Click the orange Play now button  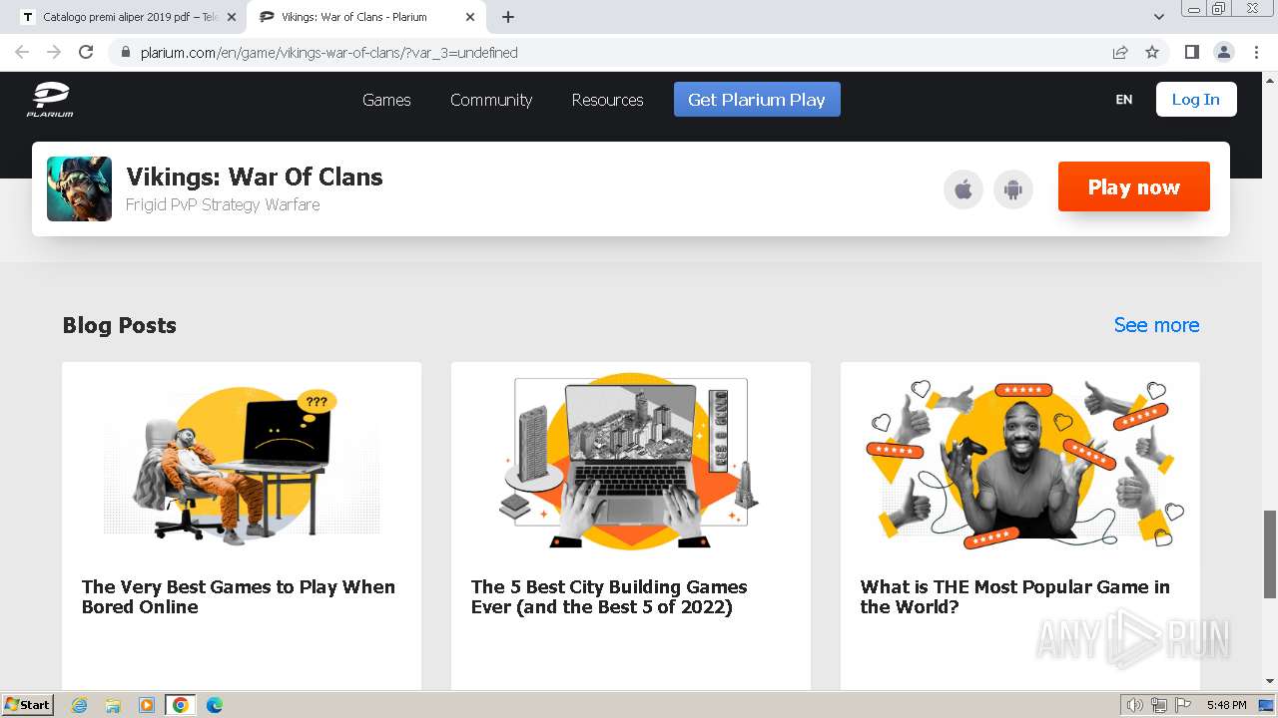point(1134,186)
